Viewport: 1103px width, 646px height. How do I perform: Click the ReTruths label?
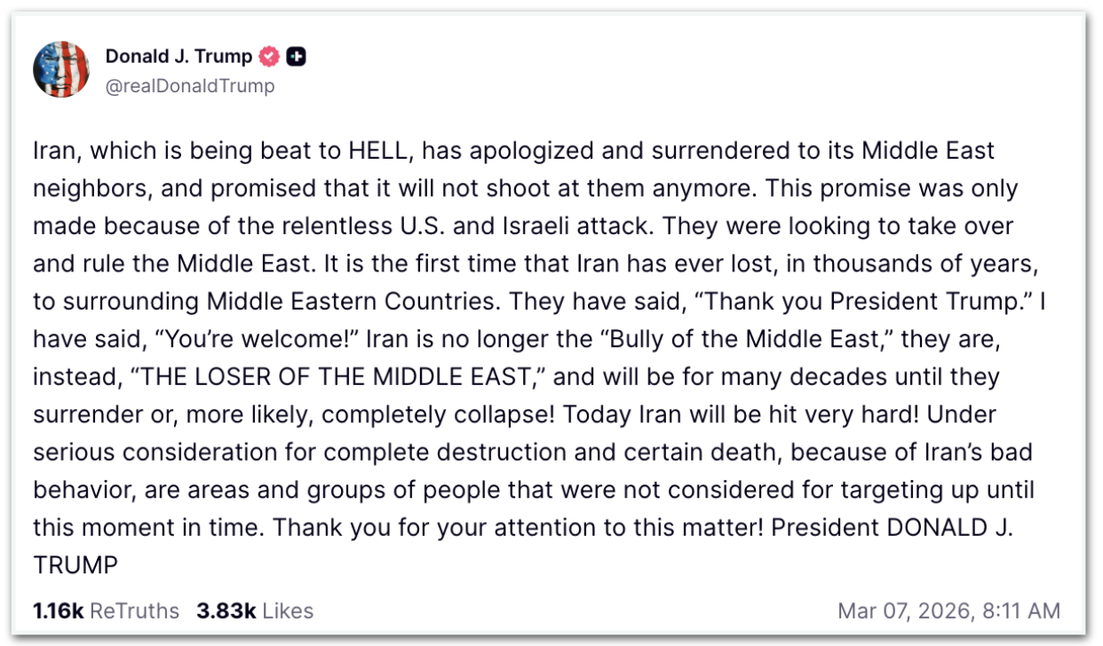pos(134,611)
